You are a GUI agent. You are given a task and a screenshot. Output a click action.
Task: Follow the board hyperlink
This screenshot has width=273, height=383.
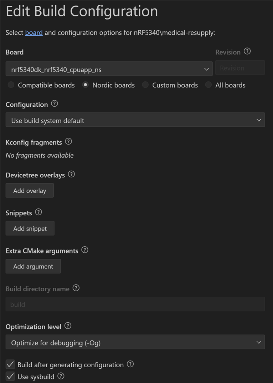pyautogui.click(x=34, y=32)
